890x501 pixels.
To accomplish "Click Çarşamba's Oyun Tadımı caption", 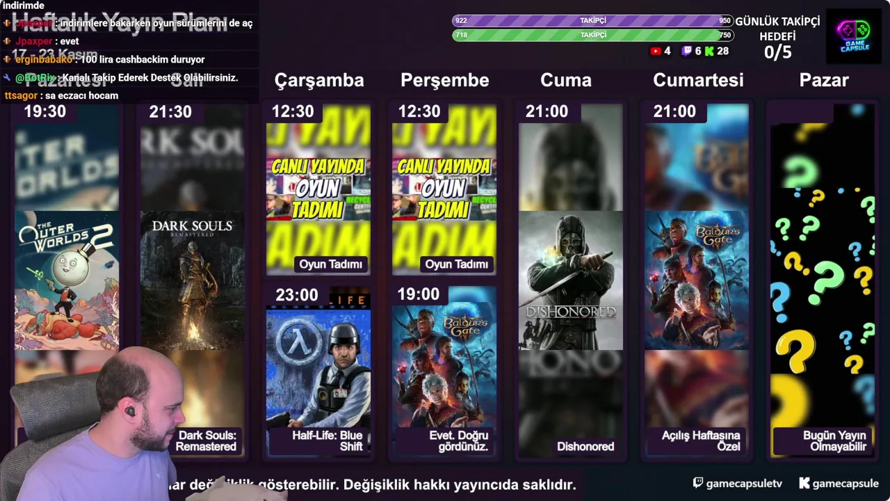I will [331, 264].
